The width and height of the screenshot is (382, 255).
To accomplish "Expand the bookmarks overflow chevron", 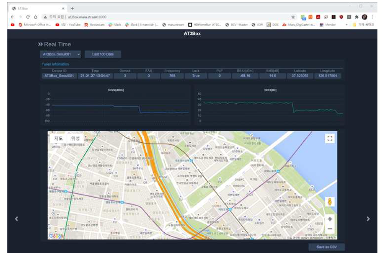I will (346, 25).
